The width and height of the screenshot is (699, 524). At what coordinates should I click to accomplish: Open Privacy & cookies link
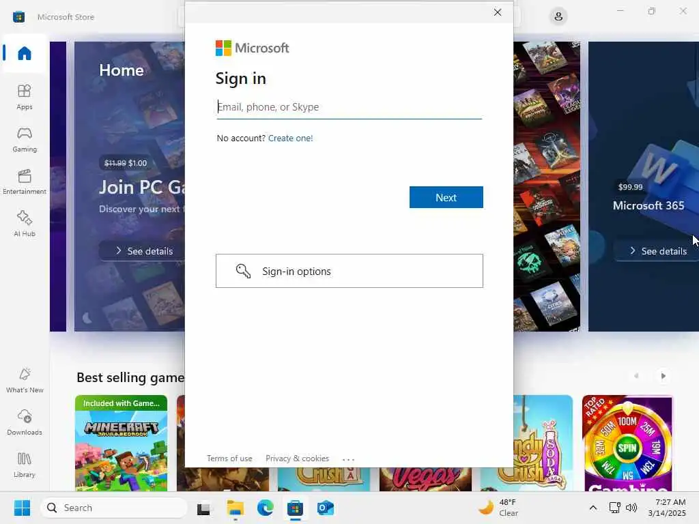point(298,458)
